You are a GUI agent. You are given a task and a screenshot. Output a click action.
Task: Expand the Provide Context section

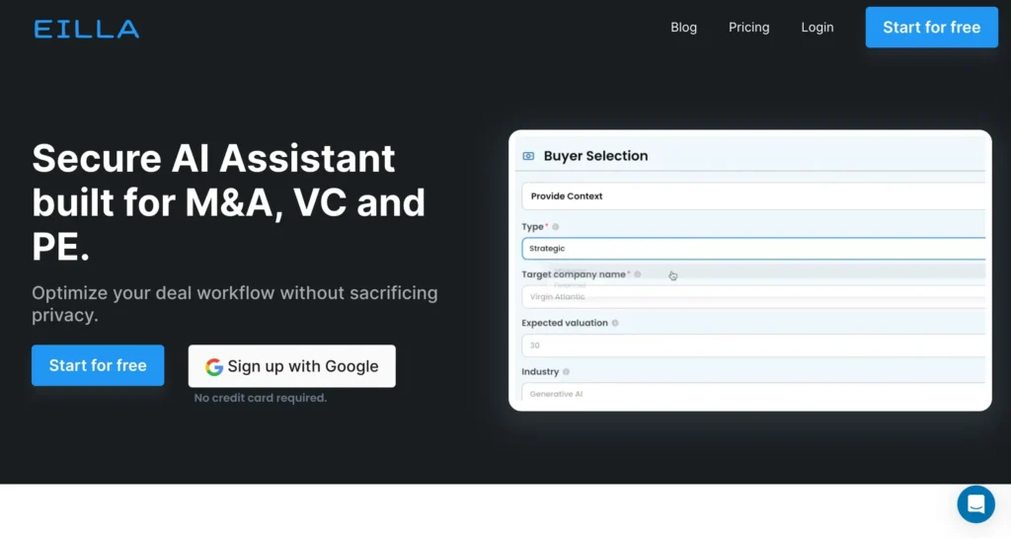click(752, 196)
